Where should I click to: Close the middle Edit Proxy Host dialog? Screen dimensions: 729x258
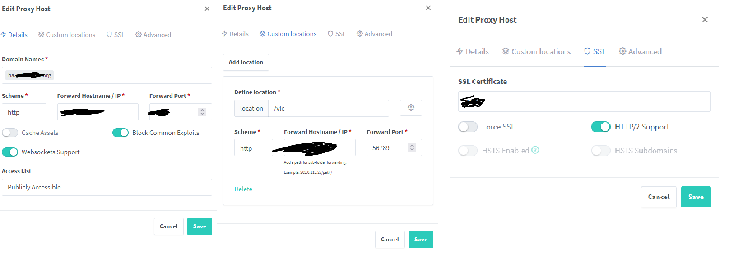pyautogui.click(x=428, y=8)
